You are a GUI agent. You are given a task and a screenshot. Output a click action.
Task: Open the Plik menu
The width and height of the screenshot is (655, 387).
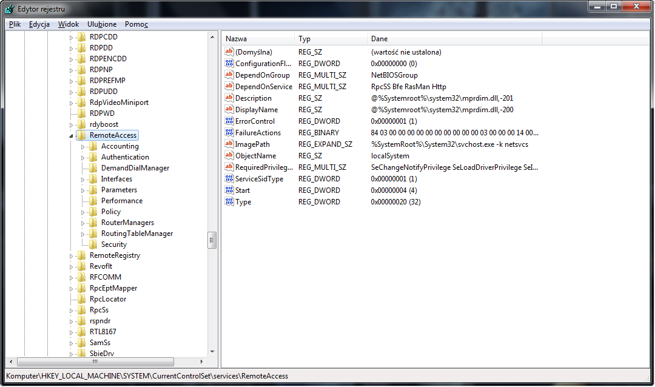click(x=15, y=24)
